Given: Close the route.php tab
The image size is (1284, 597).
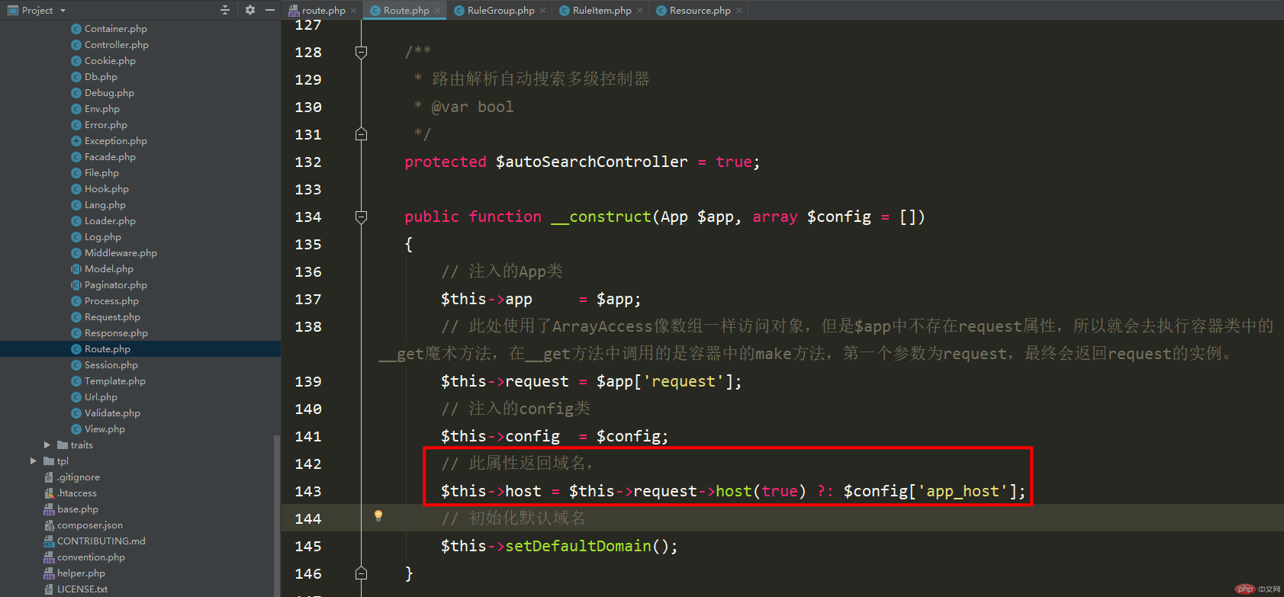Looking at the screenshot, I should tap(353, 11).
